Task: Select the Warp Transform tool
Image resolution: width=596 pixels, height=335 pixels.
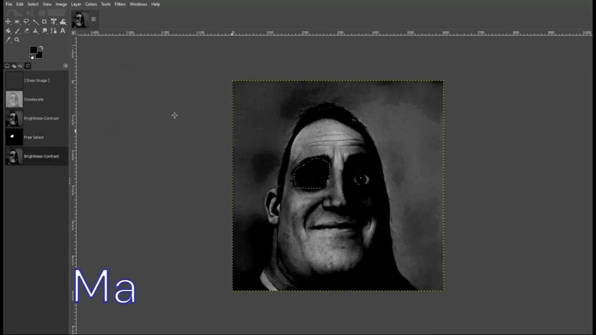Action: point(63,21)
